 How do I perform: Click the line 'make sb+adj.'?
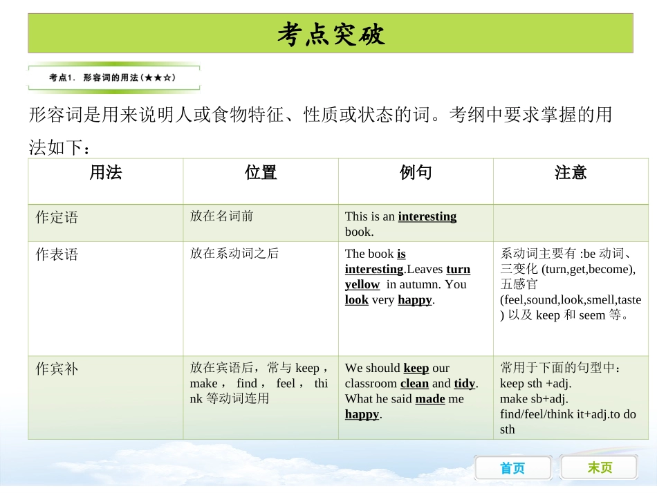(534, 399)
